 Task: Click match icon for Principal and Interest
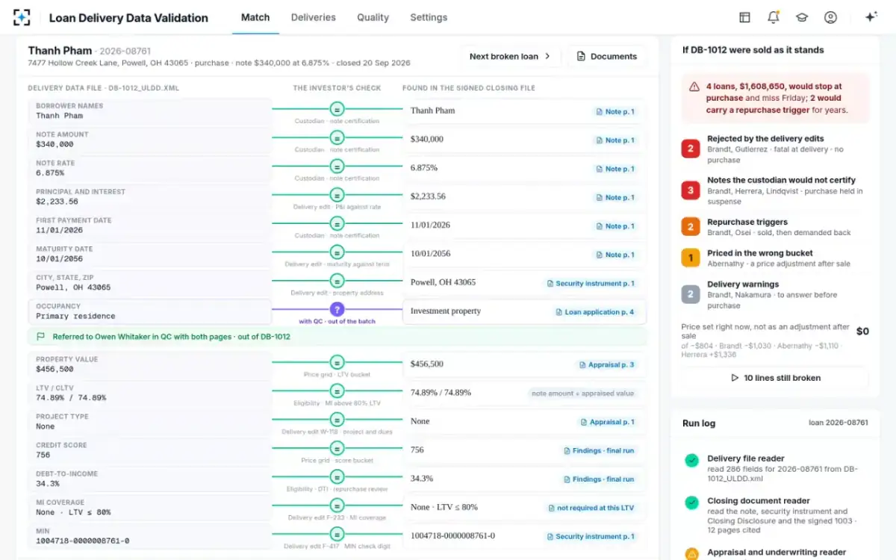pyautogui.click(x=337, y=195)
